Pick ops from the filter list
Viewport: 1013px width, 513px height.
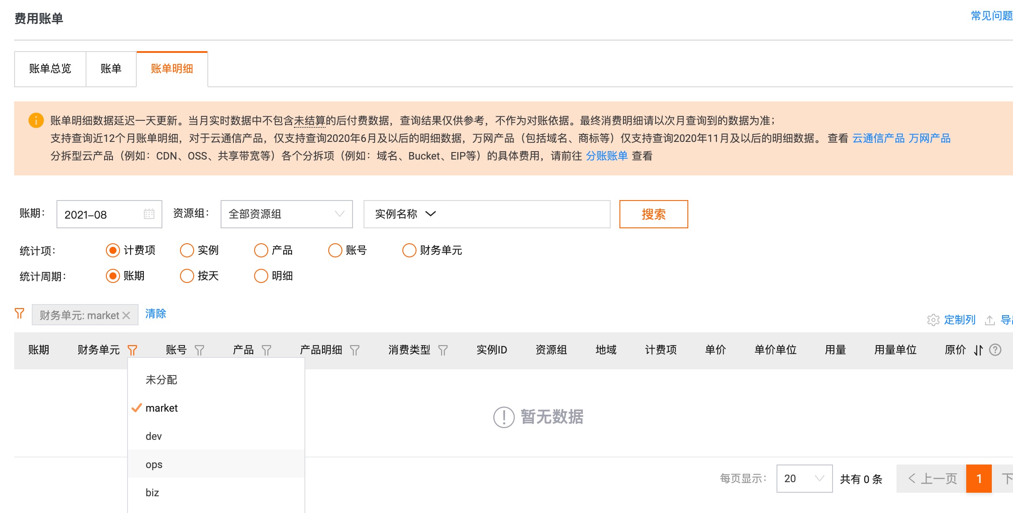pos(154,465)
